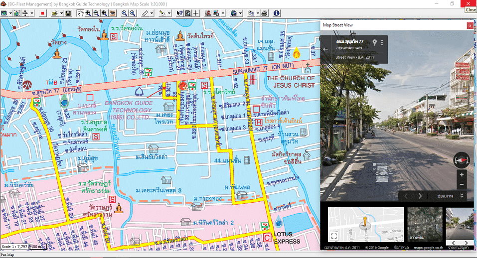Close the Map Street View panel

[x=470, y=25]
